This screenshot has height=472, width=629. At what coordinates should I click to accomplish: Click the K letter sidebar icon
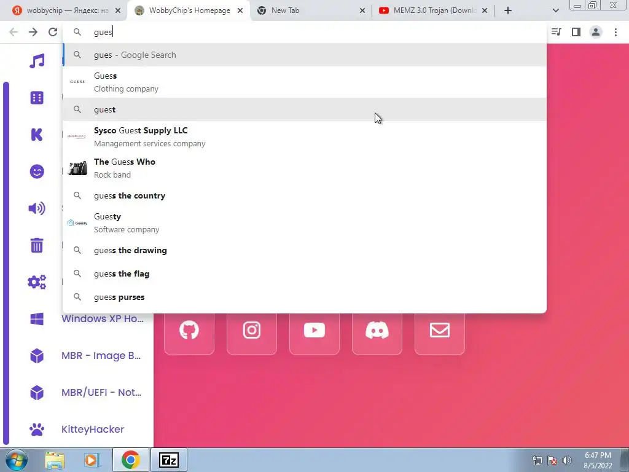pos(37,135)
